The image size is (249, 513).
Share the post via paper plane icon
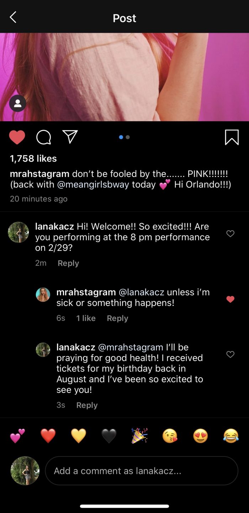[x=70, y=137]
